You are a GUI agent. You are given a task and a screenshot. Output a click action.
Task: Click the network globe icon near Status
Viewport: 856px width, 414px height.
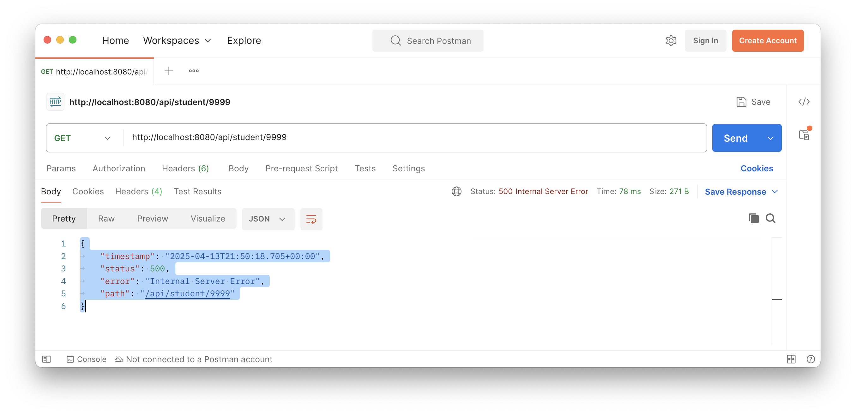pyautogui.click(x=456, y=192)
